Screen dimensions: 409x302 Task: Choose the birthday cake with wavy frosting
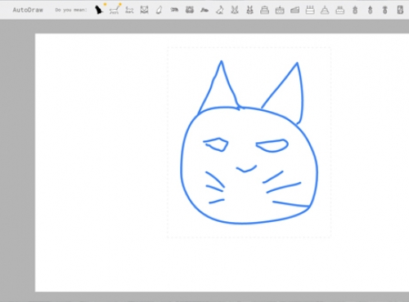339,11
